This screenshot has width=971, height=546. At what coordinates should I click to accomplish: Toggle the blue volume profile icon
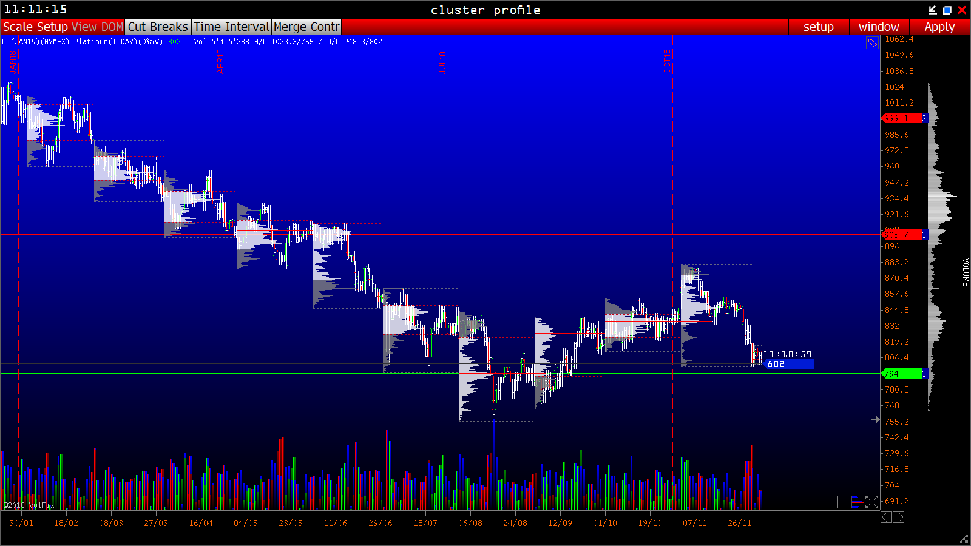click(858, 502)
